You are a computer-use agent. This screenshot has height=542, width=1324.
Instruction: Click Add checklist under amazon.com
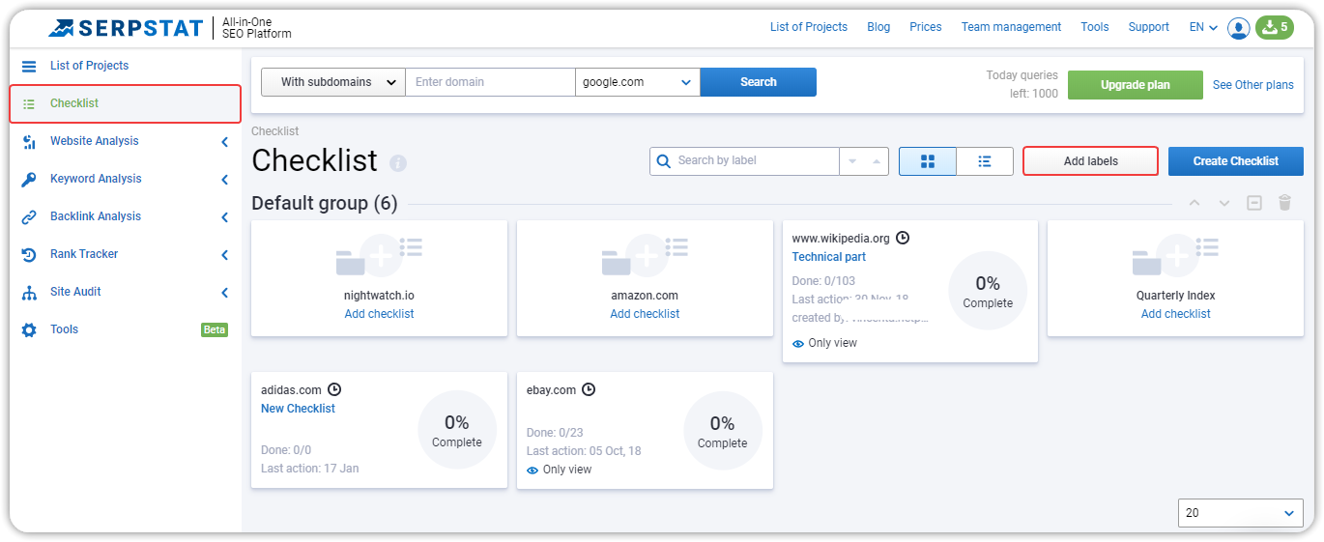(x=646, y=314)
